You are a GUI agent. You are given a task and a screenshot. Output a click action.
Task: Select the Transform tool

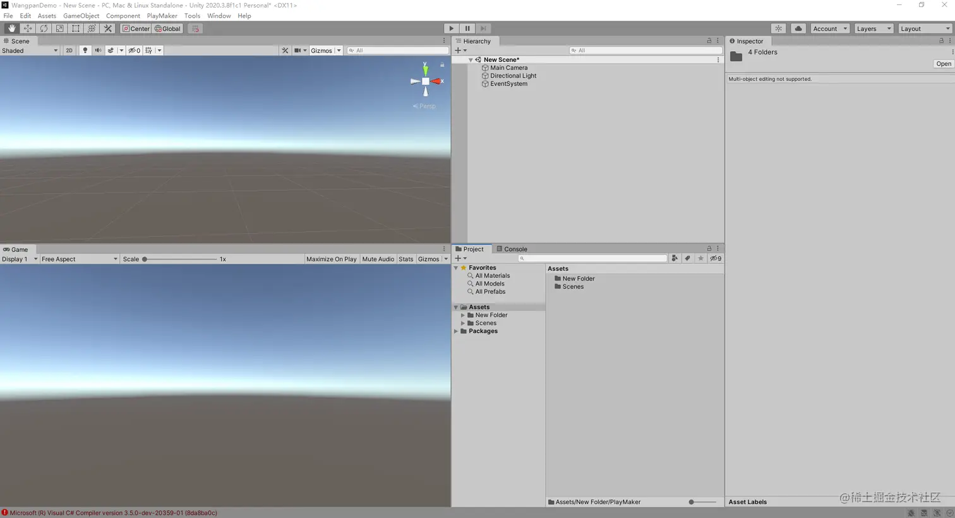tap(92, 28)
